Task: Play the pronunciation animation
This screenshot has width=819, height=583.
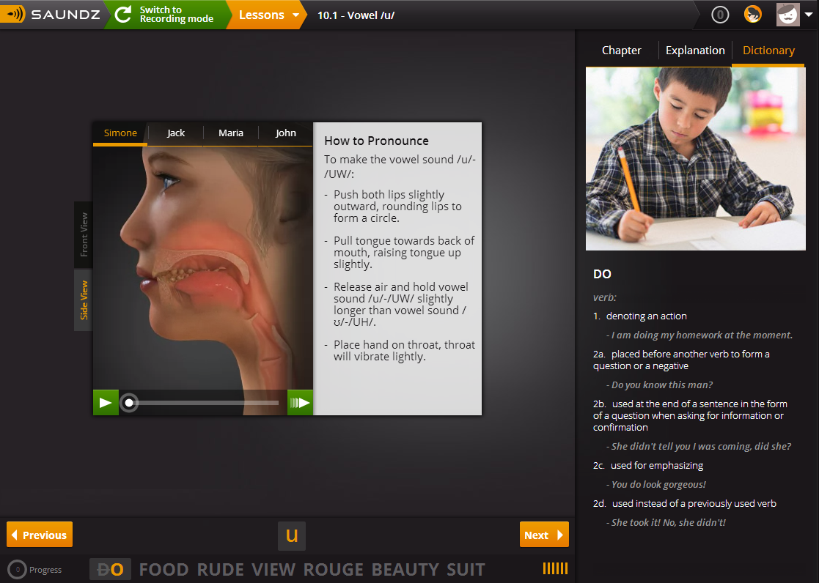Action: click(106, 403)
